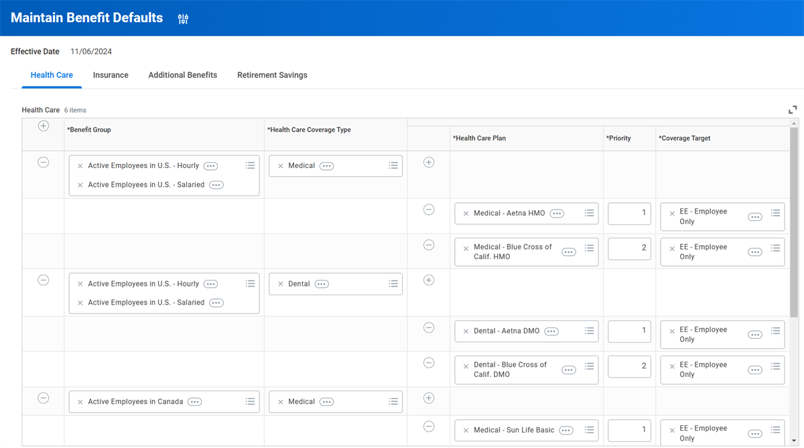Open related actions for Active Employees in Canada
Image resolution: width=804 pixels, height=448 pixels.
pos(194,402)
